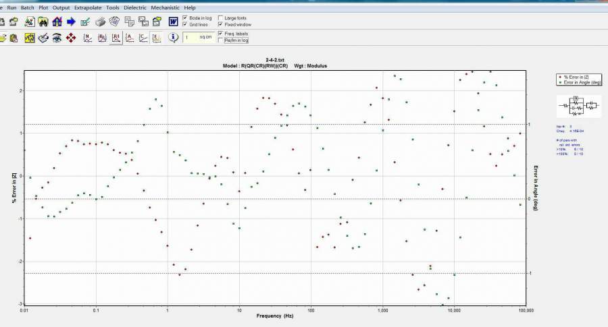
Task: Open the blue info bubble icon
Action: (174, 38)
